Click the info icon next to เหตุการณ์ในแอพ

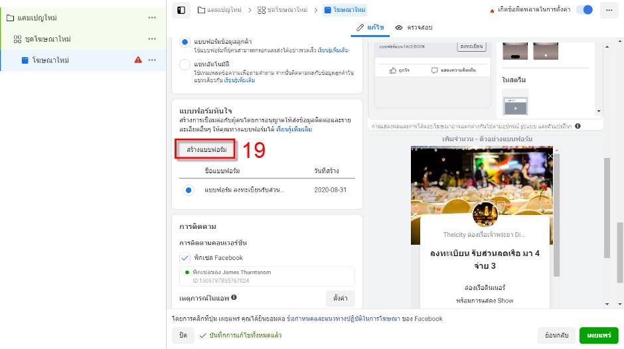point(234,298)
